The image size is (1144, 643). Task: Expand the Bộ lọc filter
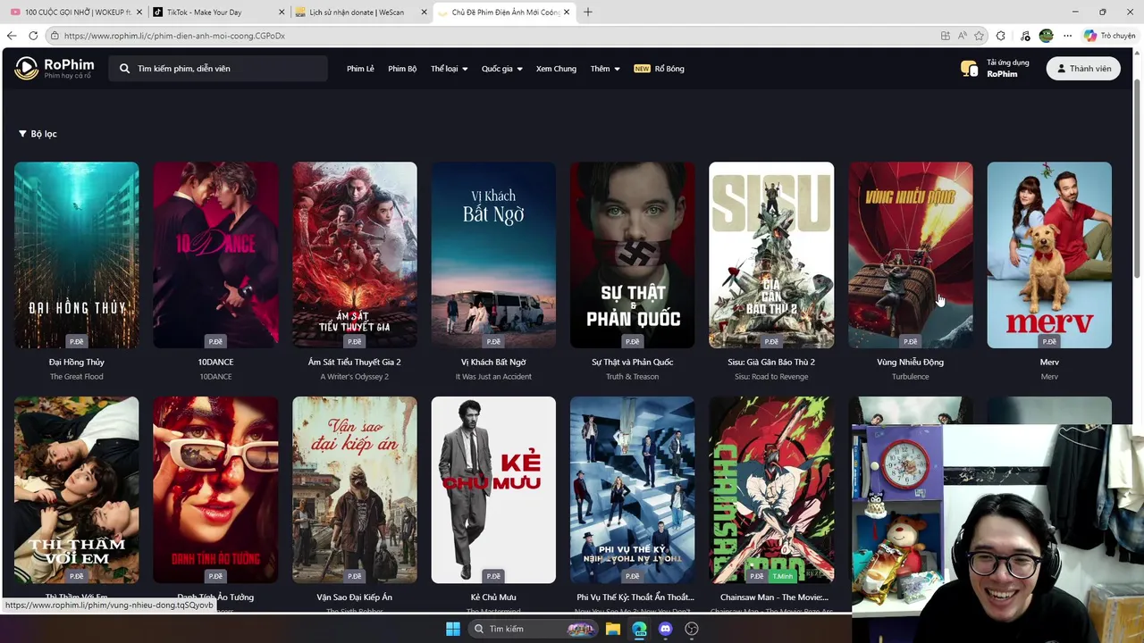38,134
